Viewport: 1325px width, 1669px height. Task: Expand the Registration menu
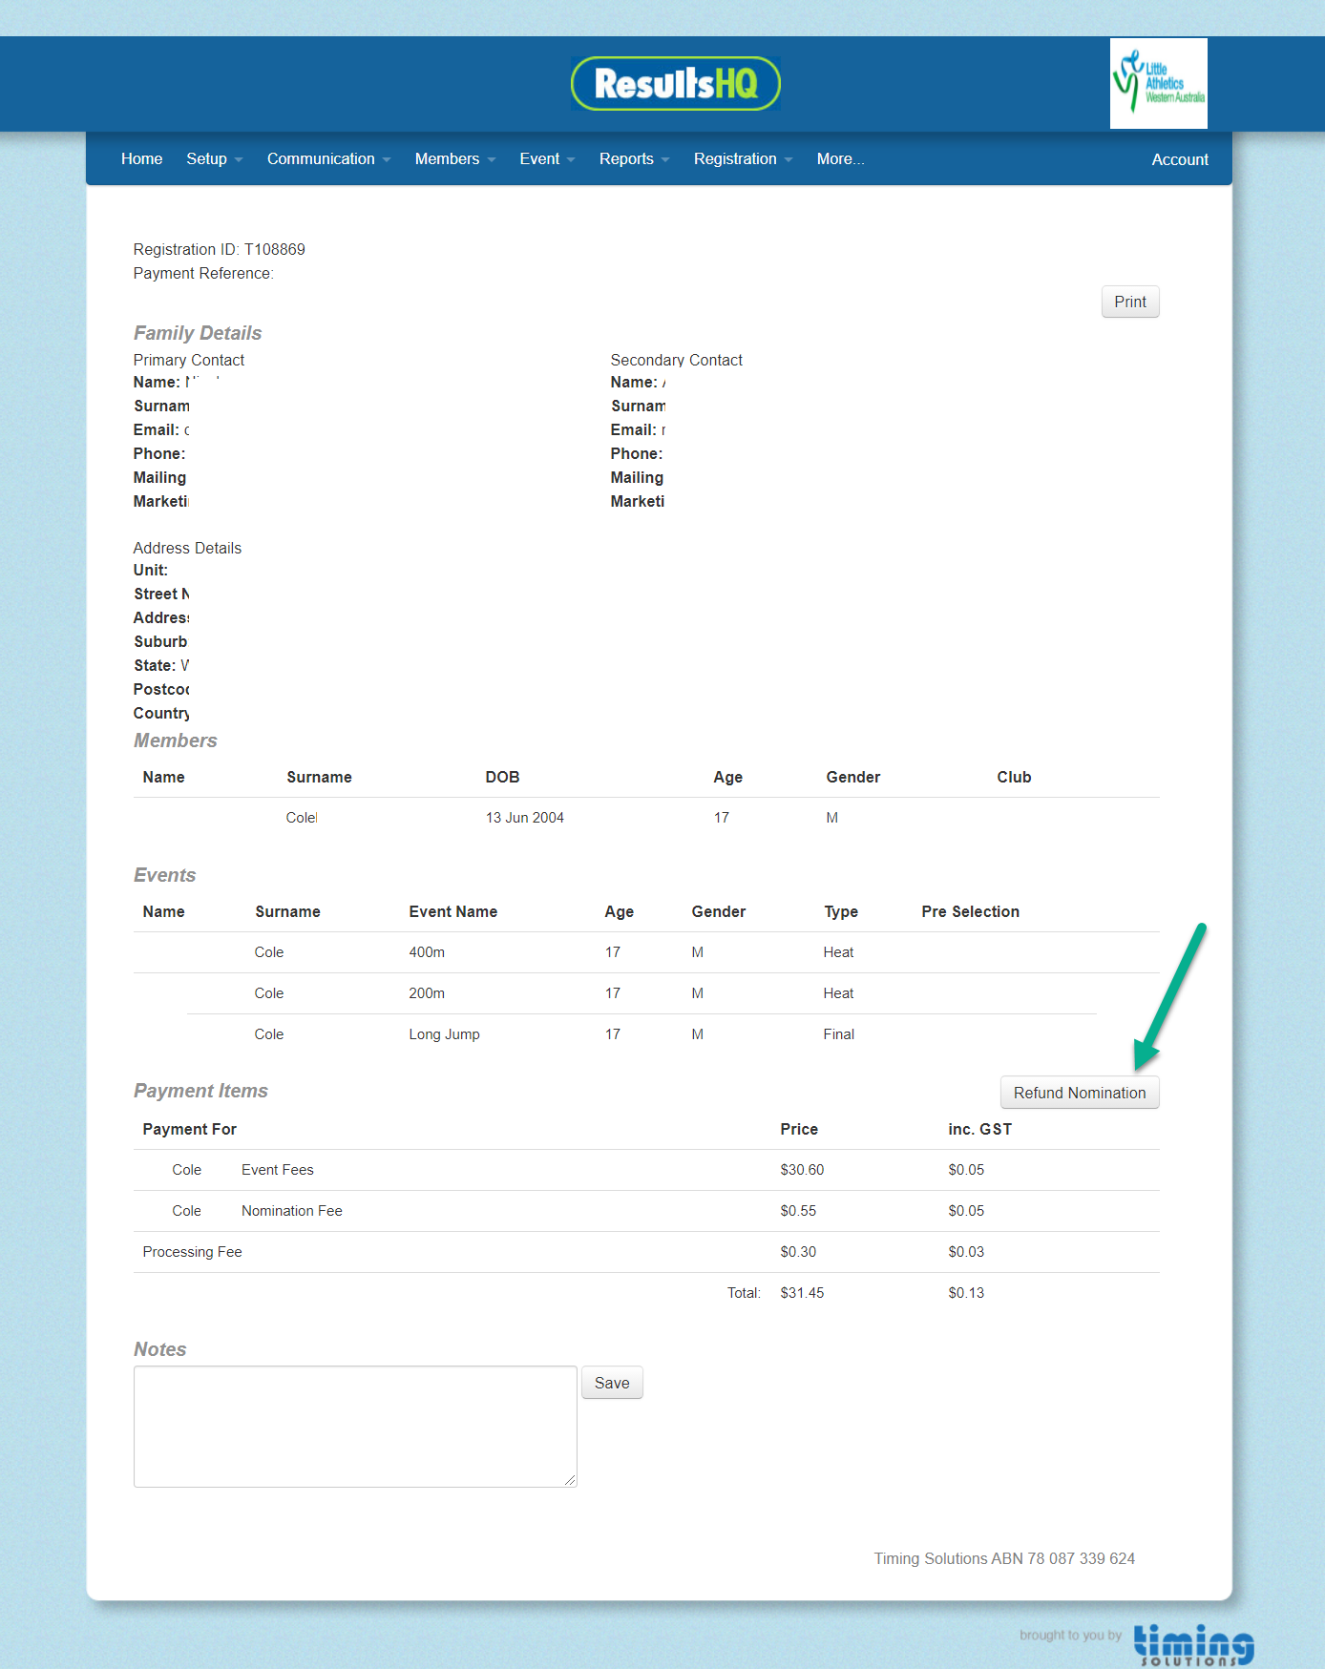click(x=743, y=158)
